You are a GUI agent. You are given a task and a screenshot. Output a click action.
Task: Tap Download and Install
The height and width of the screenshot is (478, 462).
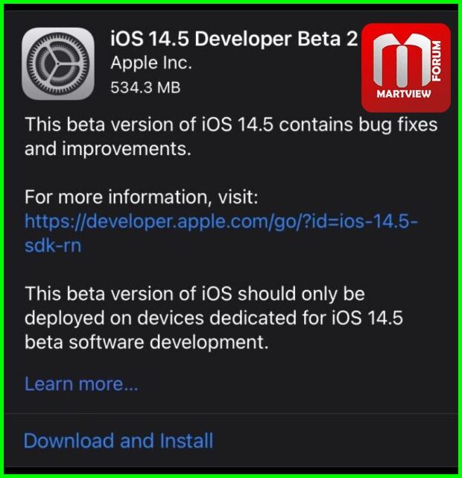tap(118, 441)
